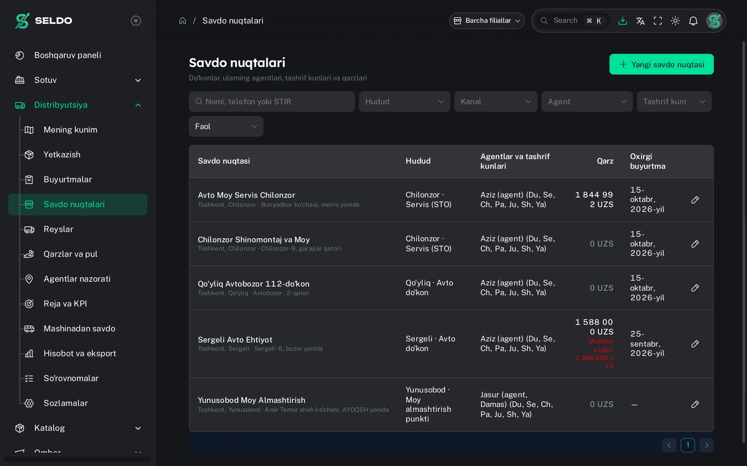
Task: Click the download icon in top bar
Action: (622, 21)
